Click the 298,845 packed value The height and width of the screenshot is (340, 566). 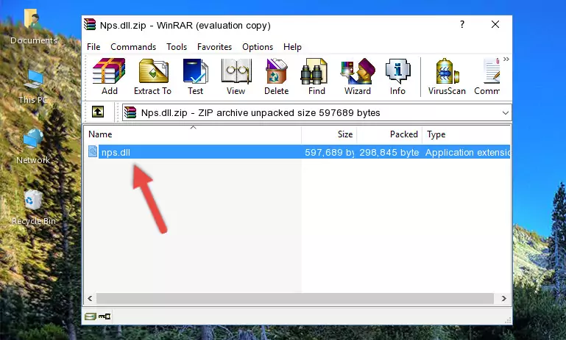(389, 152)
